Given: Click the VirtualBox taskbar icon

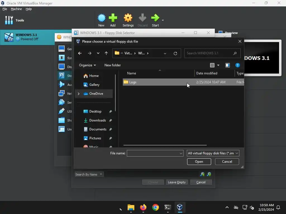Looking at the screenshot, I should click(x=180, y=207).
